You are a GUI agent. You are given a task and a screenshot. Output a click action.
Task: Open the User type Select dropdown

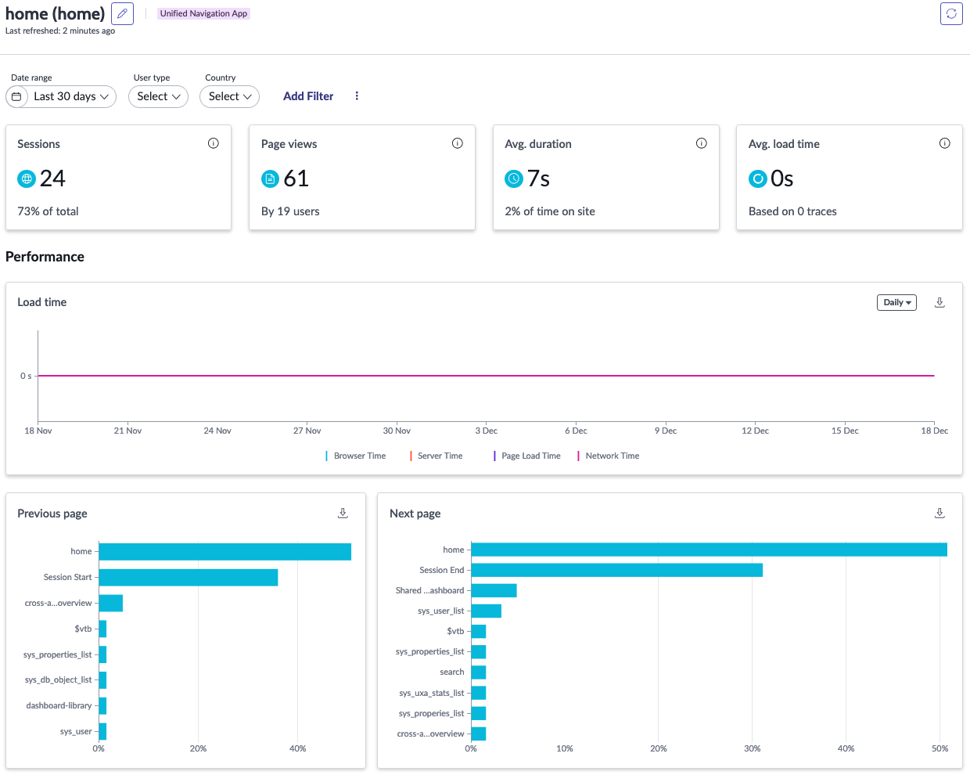coord(158,96)
